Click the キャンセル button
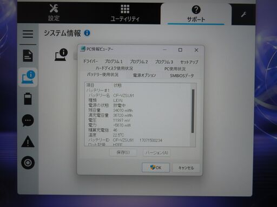The height and width of the screenshot is (207, 277). click(186, 168)
